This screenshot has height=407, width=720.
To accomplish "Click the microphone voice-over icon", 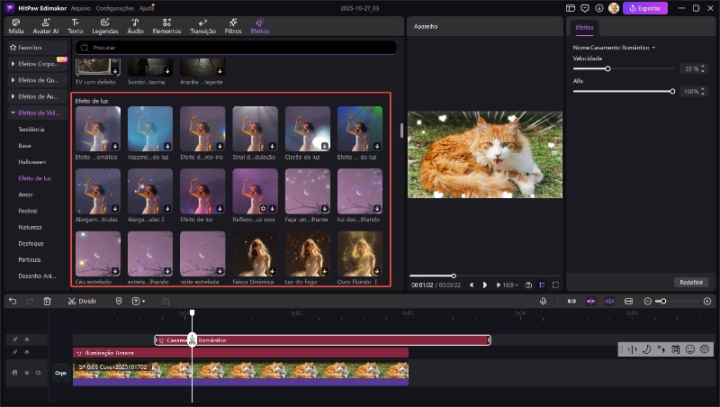I will (x=544, y=301).
